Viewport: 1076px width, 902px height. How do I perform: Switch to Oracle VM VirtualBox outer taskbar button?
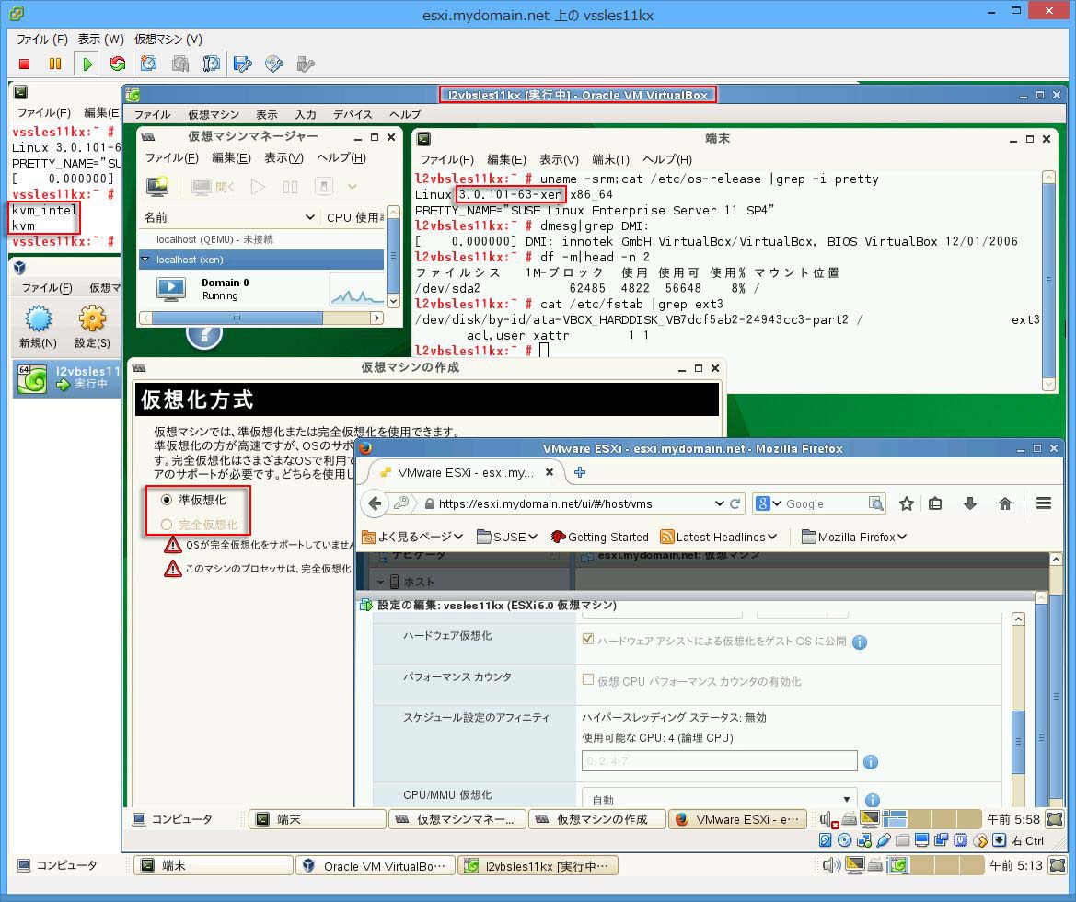(376, 865)
